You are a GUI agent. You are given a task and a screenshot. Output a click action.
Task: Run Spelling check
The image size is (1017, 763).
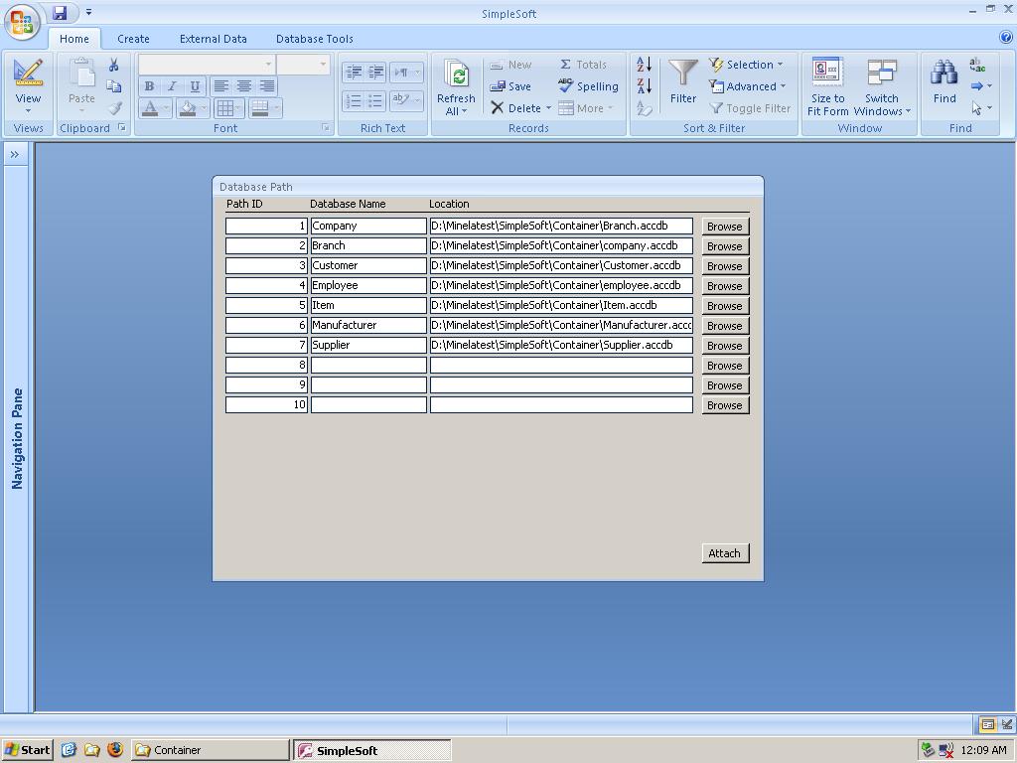(x=588, y=86)
